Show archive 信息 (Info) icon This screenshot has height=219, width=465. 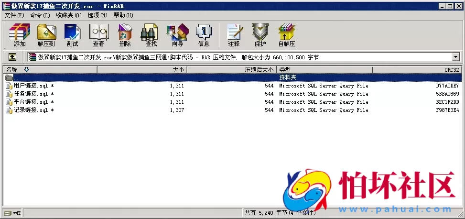tap(204, 35)
